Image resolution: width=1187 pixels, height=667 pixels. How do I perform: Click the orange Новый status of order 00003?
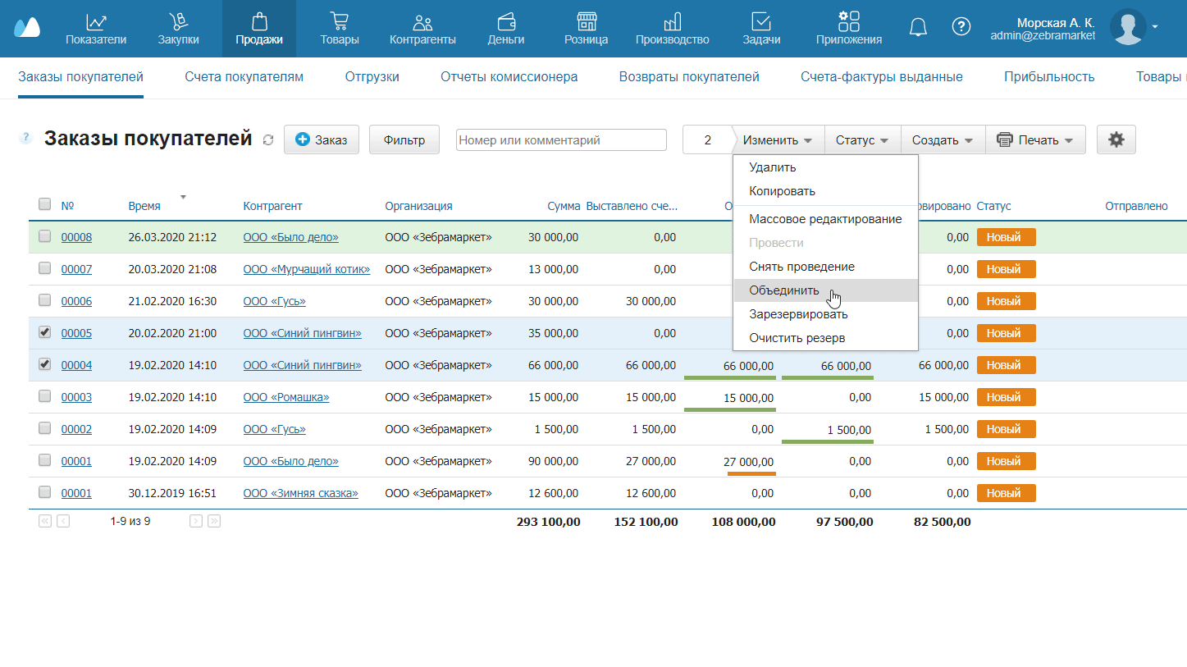pyautogui.click(x=1005, y=397)
